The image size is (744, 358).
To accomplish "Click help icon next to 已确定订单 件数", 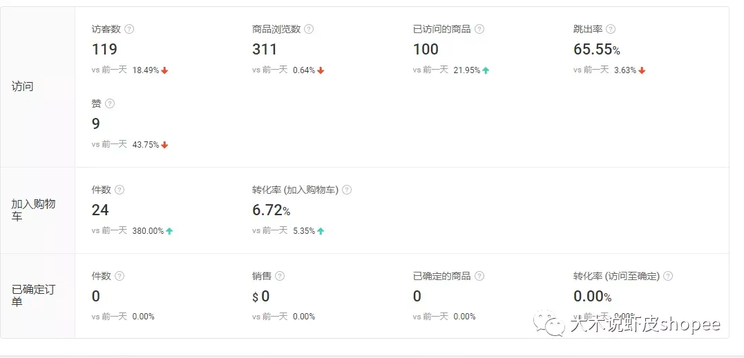I will [x=120, y=276].
